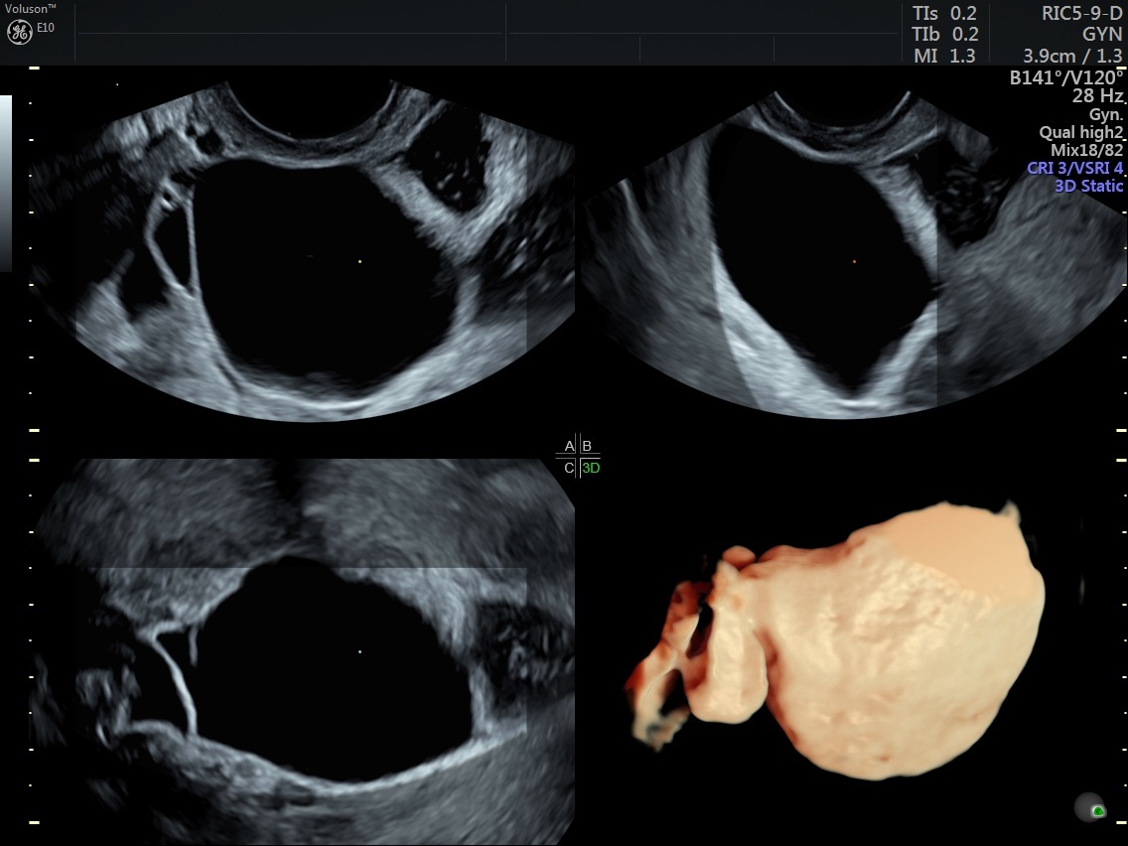The height and width of the screenshot is (846, 1128).
Task: Click the Qual high2 quality setting
Action: (1080, 132)
